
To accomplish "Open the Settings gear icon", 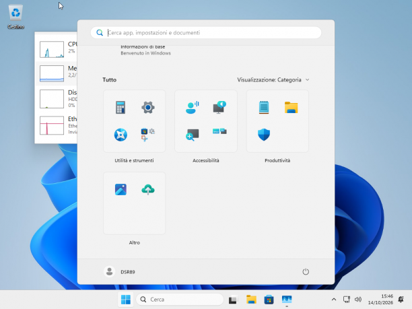I will 148,107.
